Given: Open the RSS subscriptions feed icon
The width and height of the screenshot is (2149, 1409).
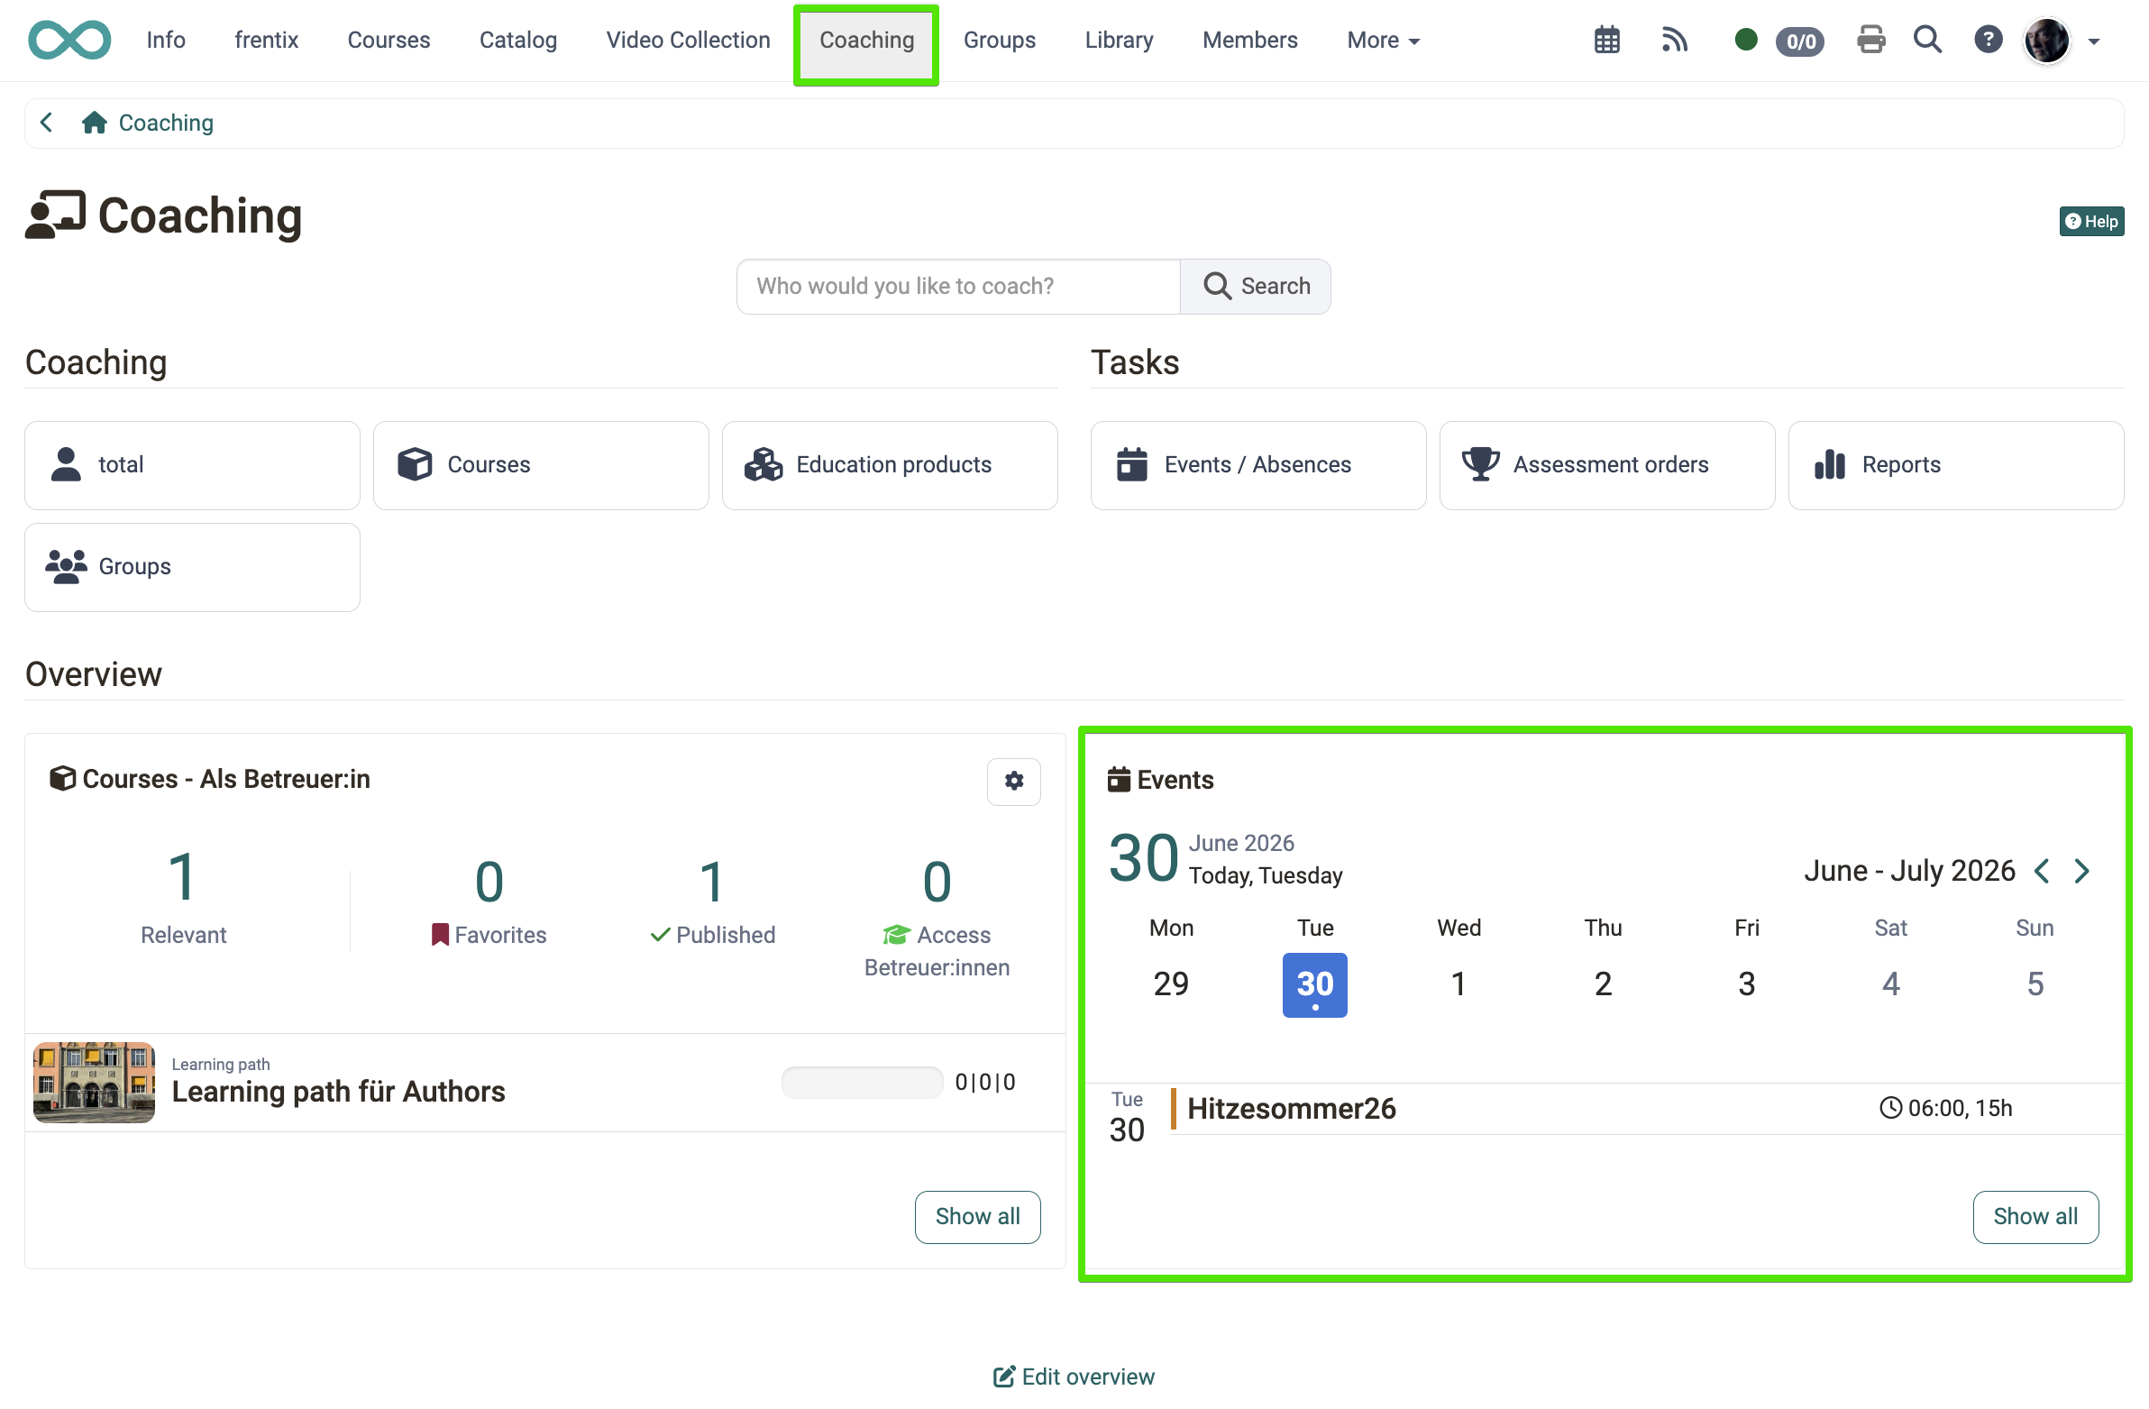Looking at the screenshot, I should click(1674, 41).
